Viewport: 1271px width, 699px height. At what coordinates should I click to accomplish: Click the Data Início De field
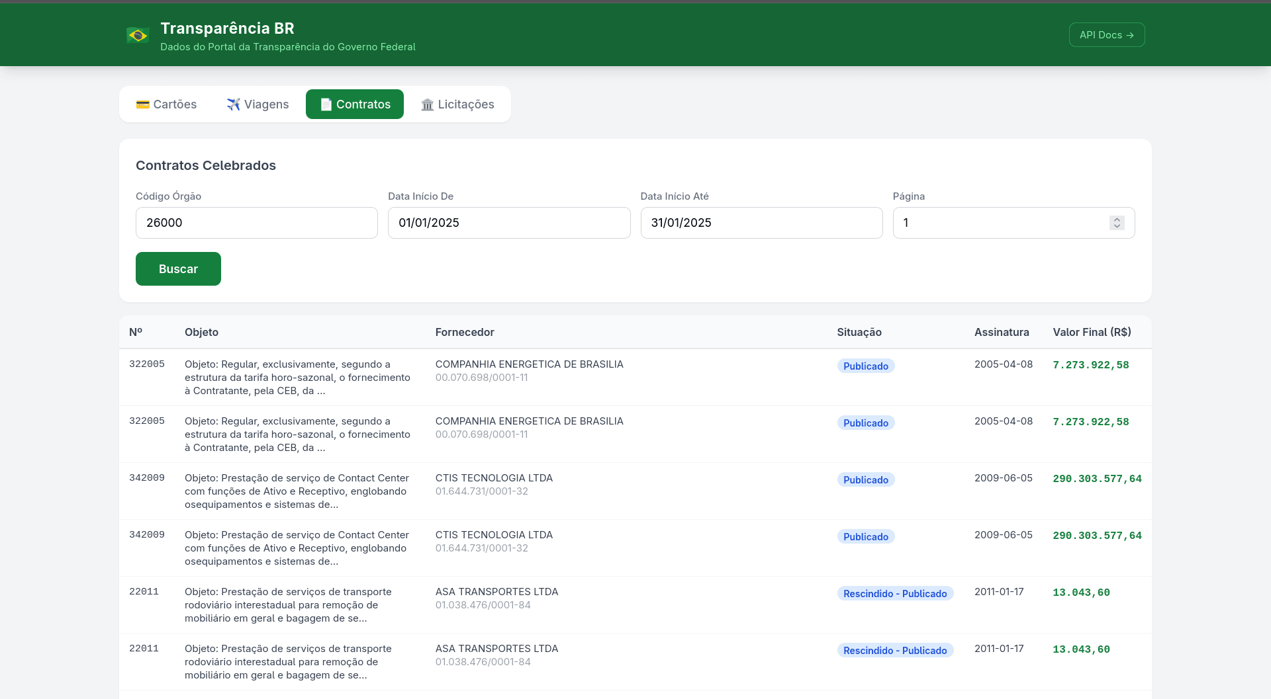509,223
